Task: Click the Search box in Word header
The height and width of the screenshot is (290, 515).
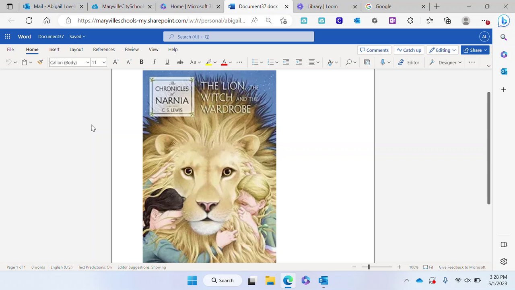Action: (x=239, y=37)
